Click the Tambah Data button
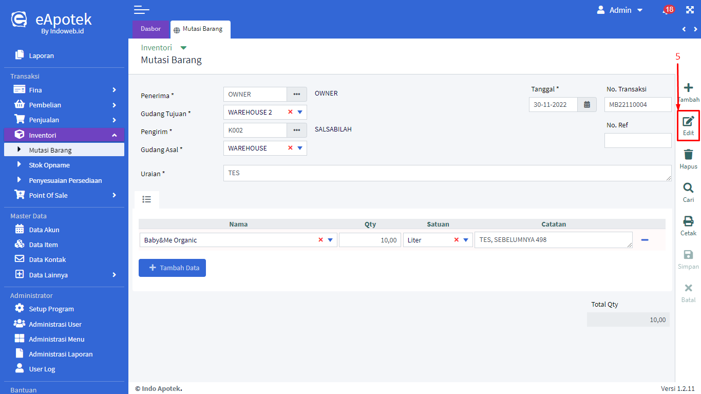Screen dimensions: 701x394 click(x=172, y=268)
